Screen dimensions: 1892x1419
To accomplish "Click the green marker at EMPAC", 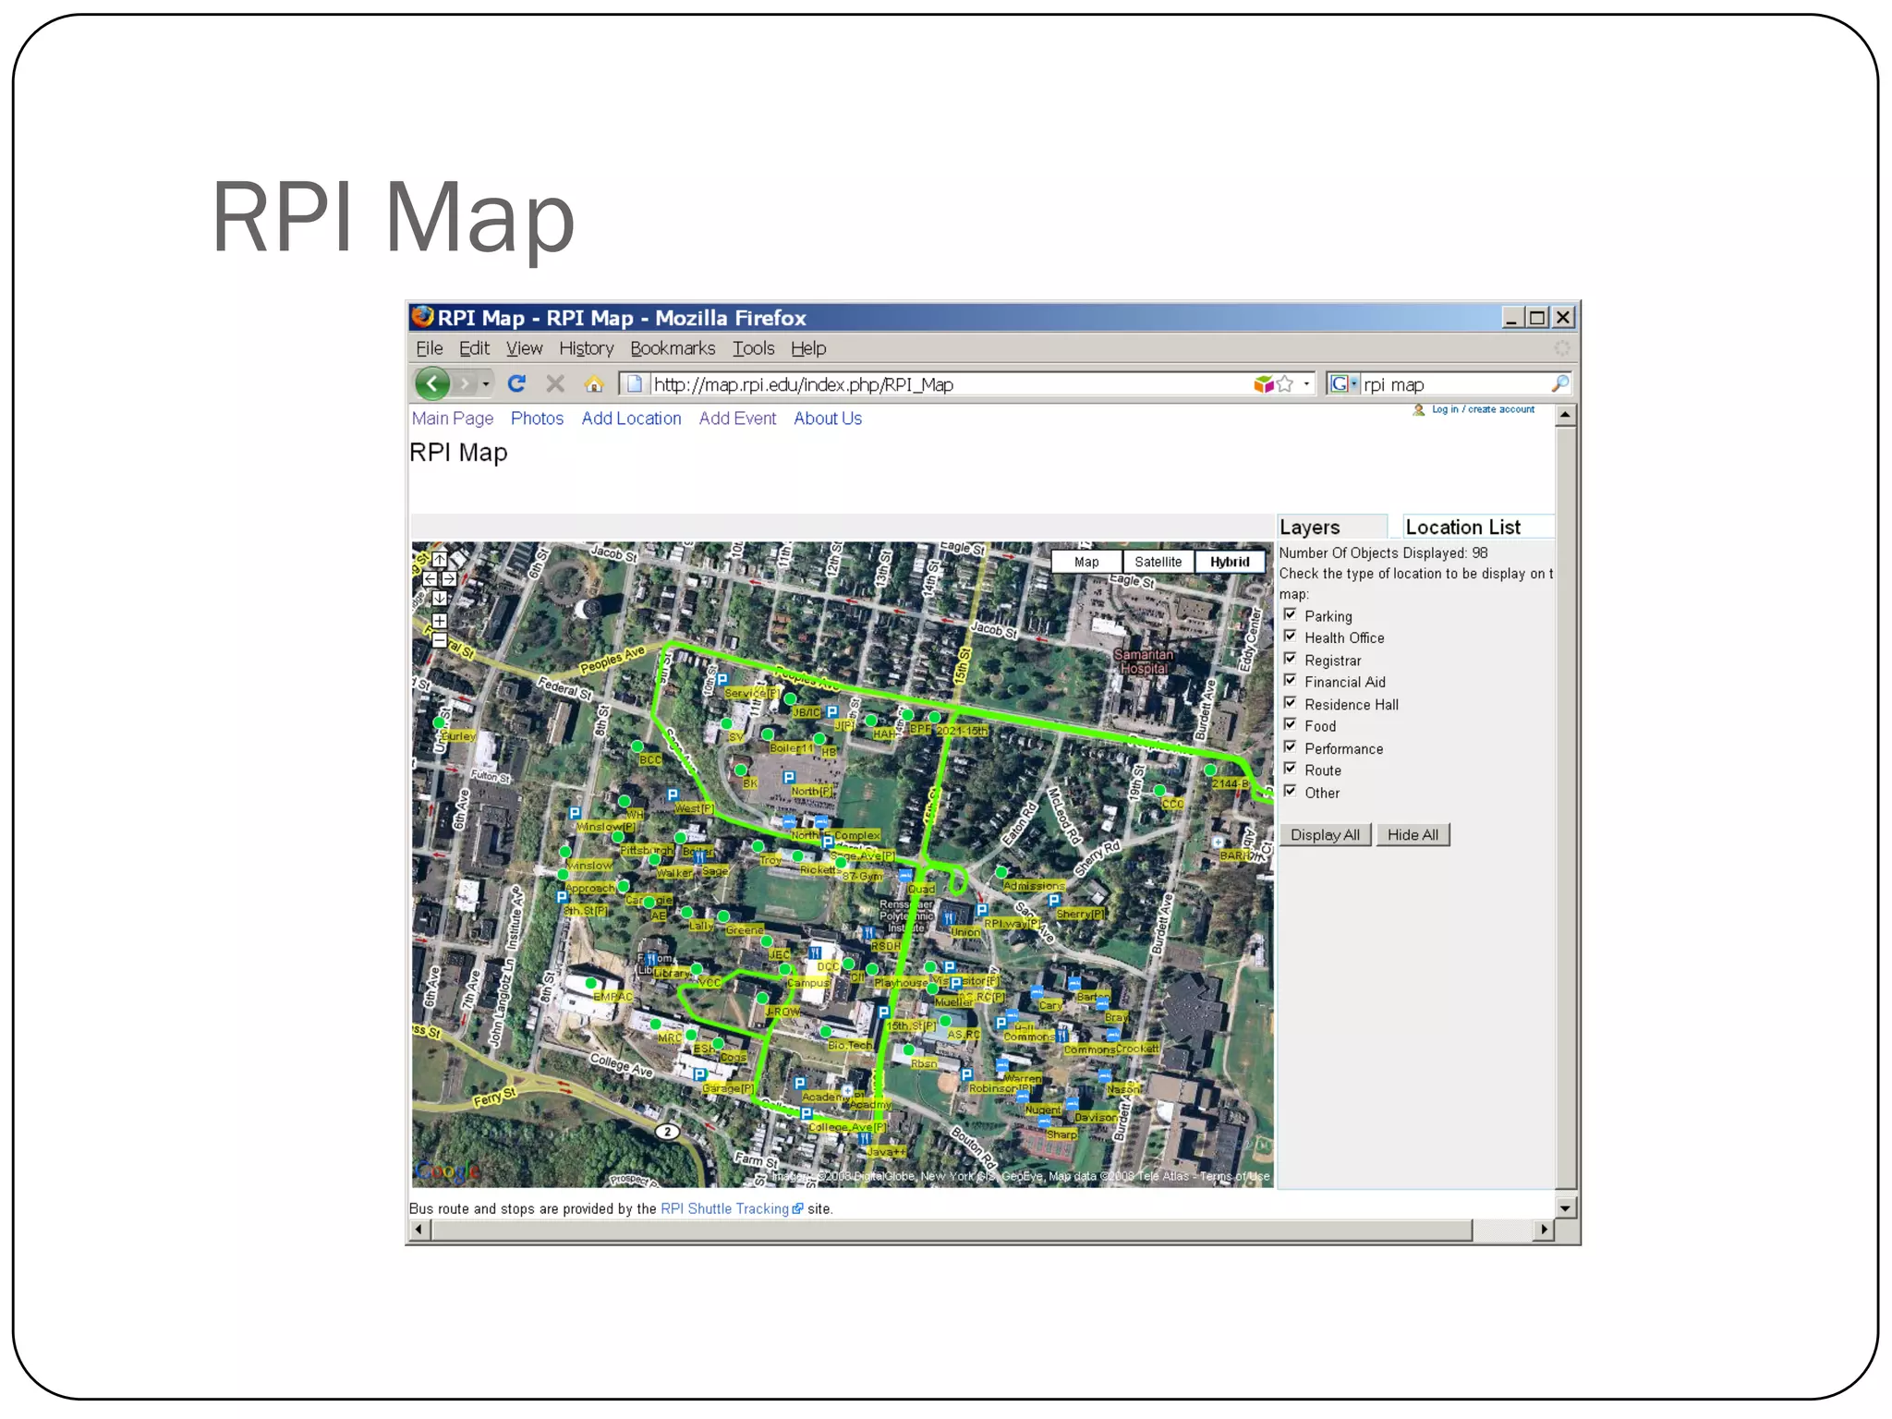I will [591, 983].
